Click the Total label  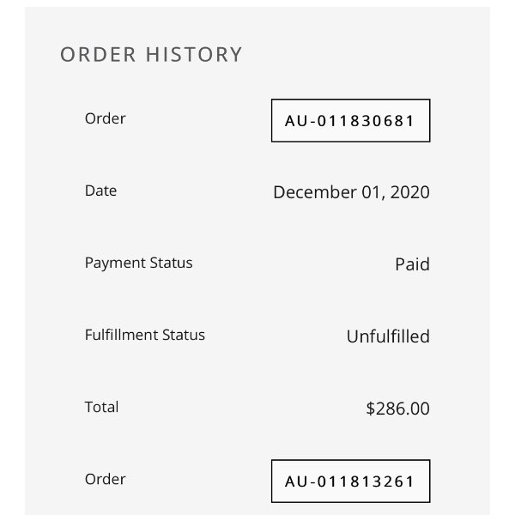[x=101, y=407]
